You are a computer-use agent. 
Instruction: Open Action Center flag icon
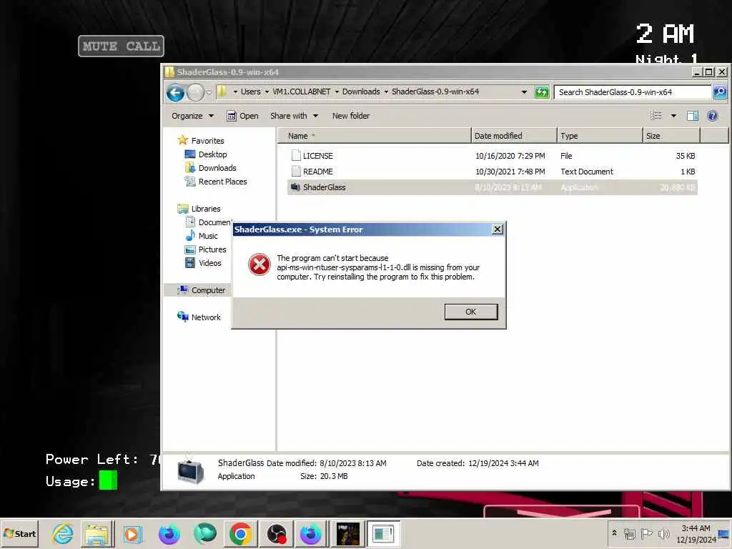point(646,533)
